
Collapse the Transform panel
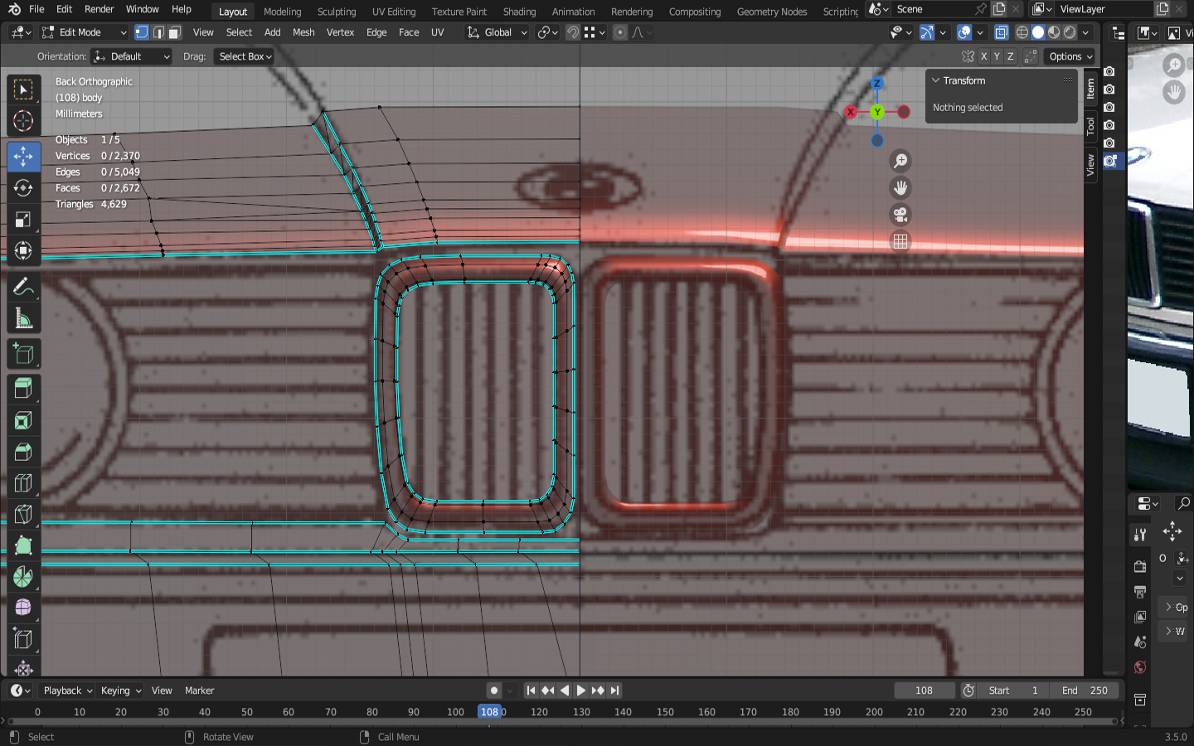[x=935, y=80]
